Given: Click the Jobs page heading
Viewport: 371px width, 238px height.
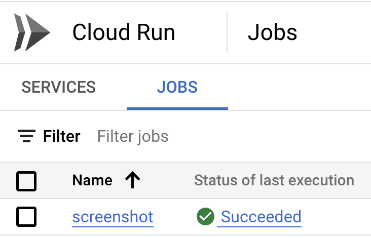Looking at the screenshot, I should click(x=272, y=33).
